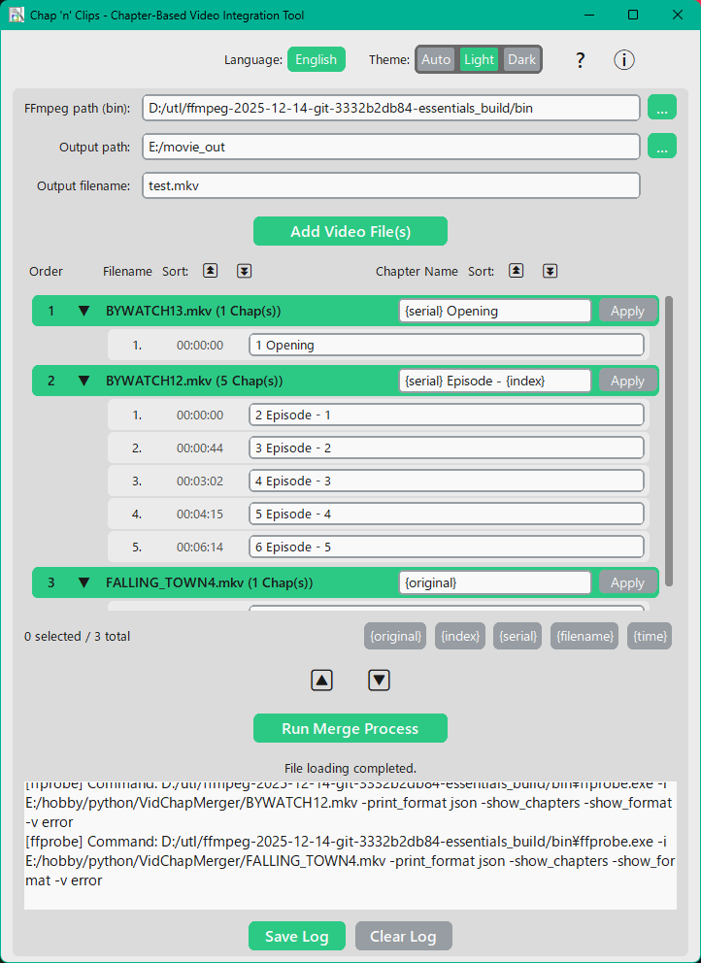Sort filenames ascending icon
This screenshot has height=963, width=701.
click(x=210, y=271)
